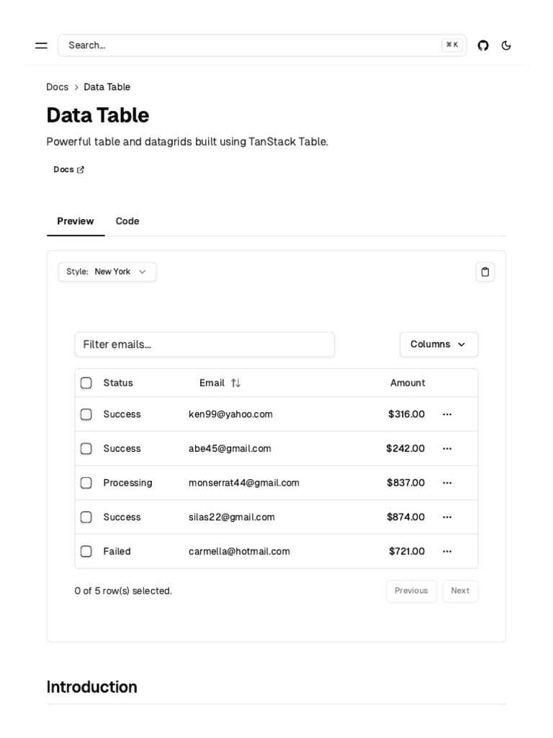Check the abe45@gmail.com row checkbox
The width and height of the screenshot is (553, 738).
pyautogui.click(x=86, y=448)
